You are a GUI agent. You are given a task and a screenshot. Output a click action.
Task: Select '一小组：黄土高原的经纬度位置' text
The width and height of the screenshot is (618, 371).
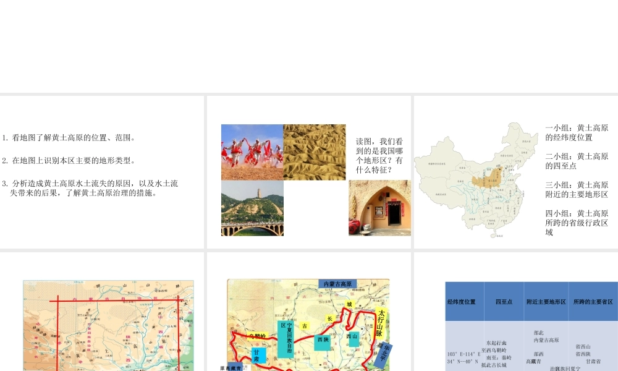pyautogui.click(x=577, y=132)
